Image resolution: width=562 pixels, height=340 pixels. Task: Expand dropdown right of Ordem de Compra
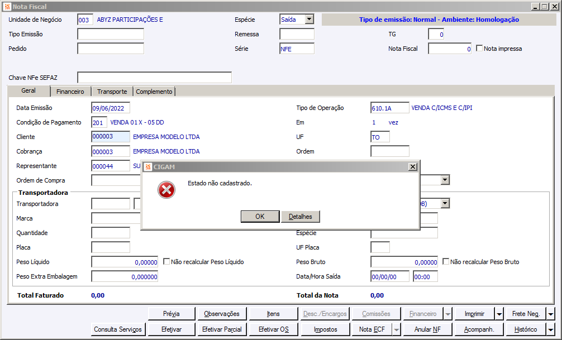coord(445,180)
